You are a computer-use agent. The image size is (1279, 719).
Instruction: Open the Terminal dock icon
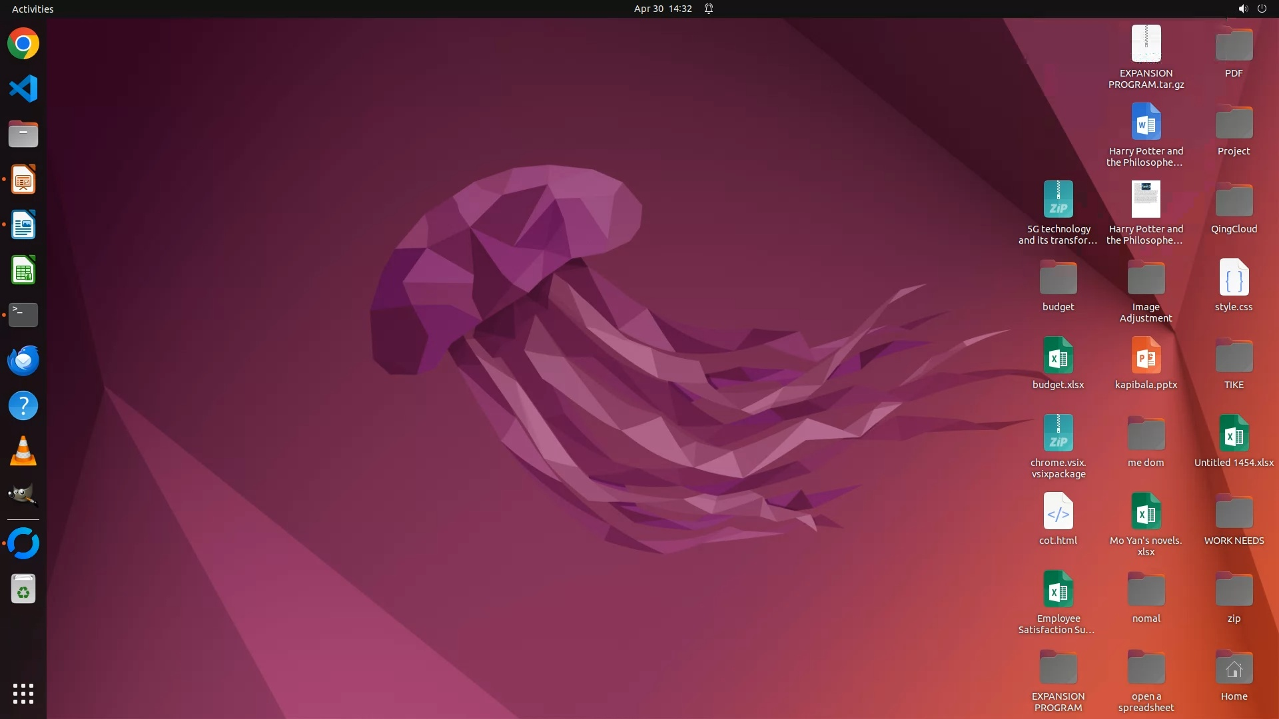(23, 315)
